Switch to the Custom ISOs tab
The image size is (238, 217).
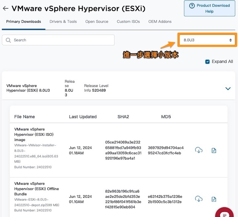128,22
